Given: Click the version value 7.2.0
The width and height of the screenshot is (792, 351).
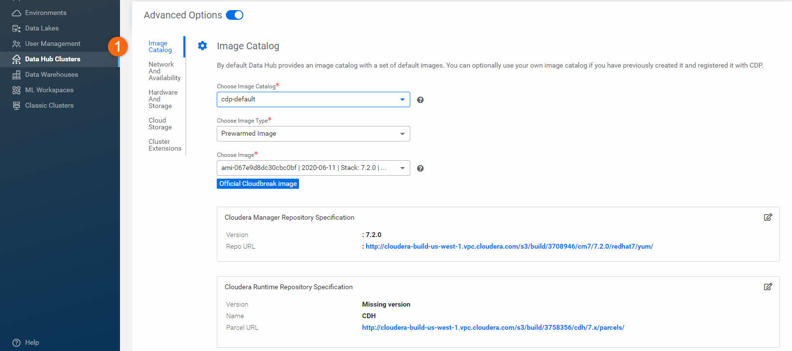Looking at the screenshot, I should [373, 235].
